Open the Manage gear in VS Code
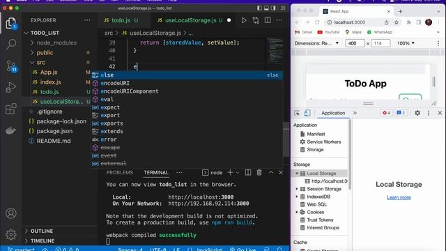The image size is (446, 251). (x=11, y=234)
